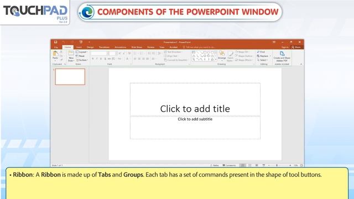Screen dimensions: 354x199
Task: Click Fit slide to current window icon
Action: pos(301,165)
